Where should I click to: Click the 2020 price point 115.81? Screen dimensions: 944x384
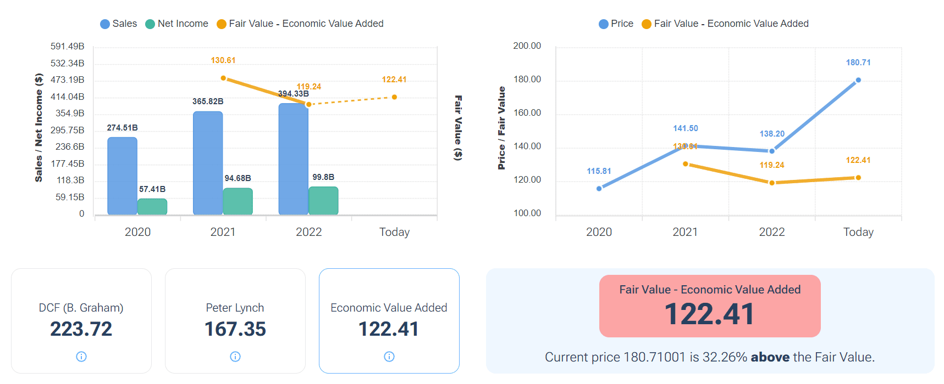(x=599, y=189)
